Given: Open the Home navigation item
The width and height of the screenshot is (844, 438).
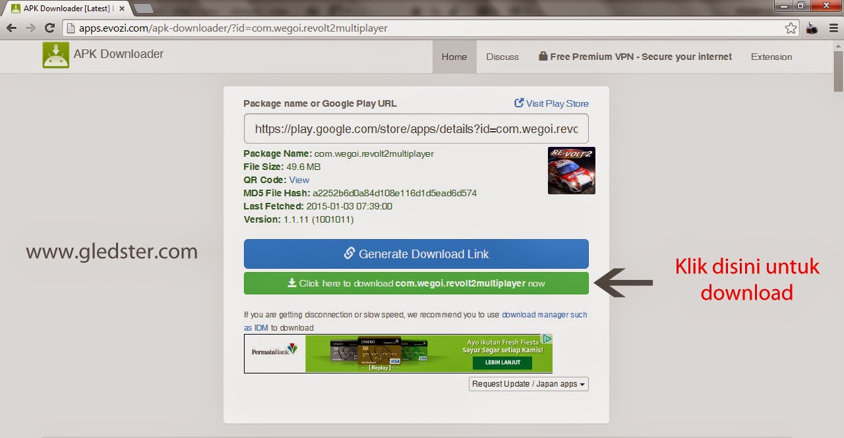Looking at the screenshot, I should click(x=454, y=57).
